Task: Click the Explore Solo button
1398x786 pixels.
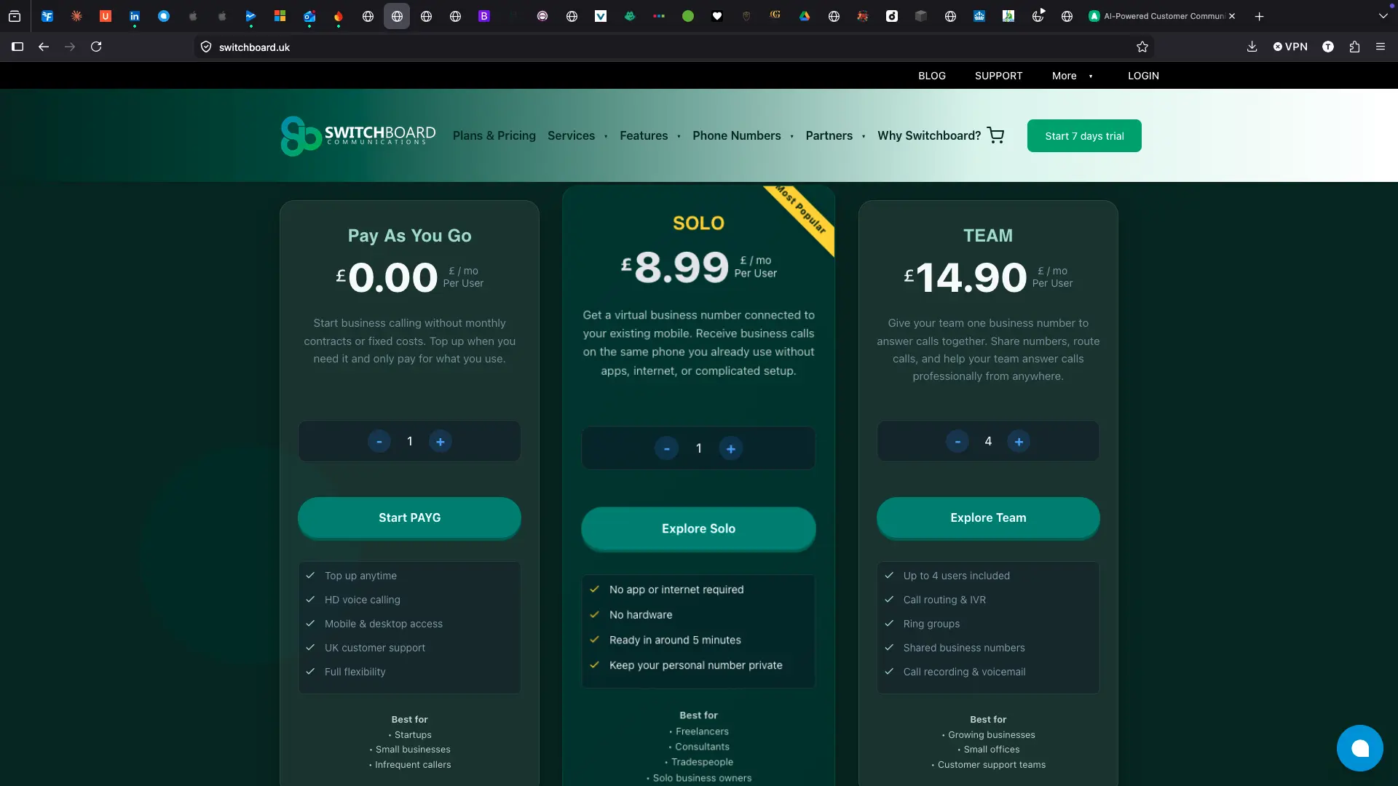Action: coord(698,528)
